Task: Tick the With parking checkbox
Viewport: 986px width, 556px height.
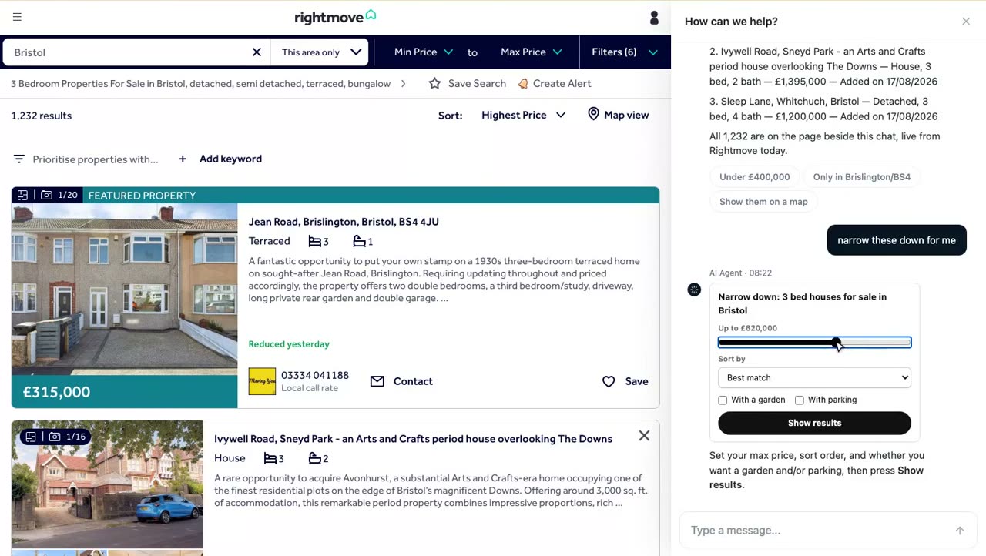Action: coord(800,400)
